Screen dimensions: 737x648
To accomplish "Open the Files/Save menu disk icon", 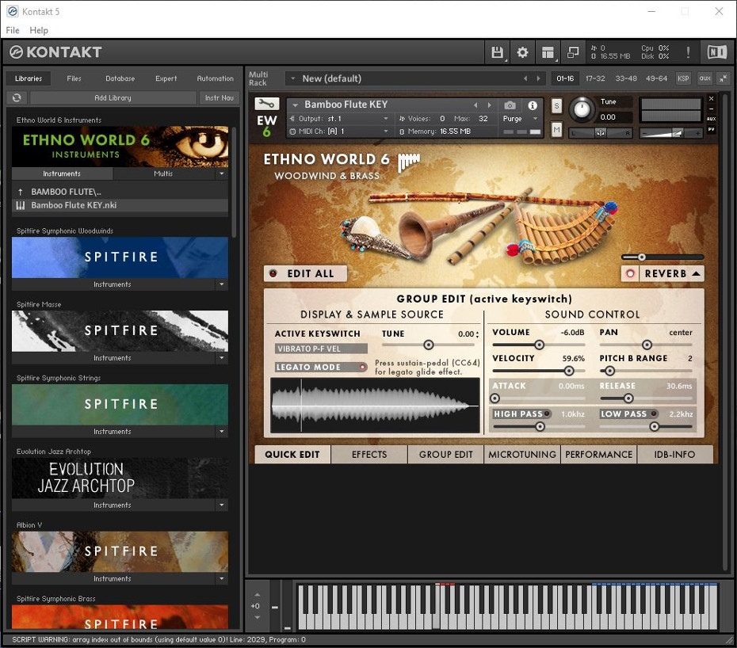I will 497,52.
